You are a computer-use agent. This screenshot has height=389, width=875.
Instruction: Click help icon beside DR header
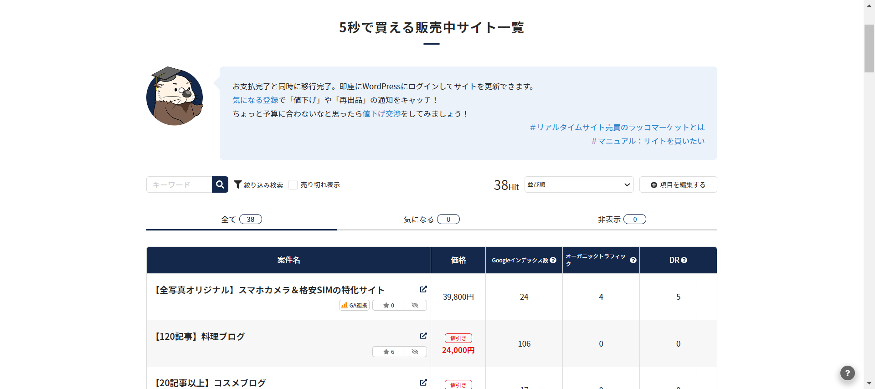click(x=684, y=260)
